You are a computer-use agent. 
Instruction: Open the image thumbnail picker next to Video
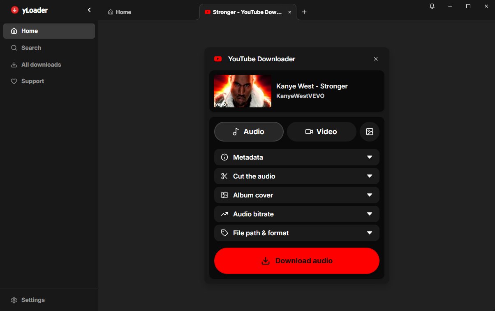point(369,131)
